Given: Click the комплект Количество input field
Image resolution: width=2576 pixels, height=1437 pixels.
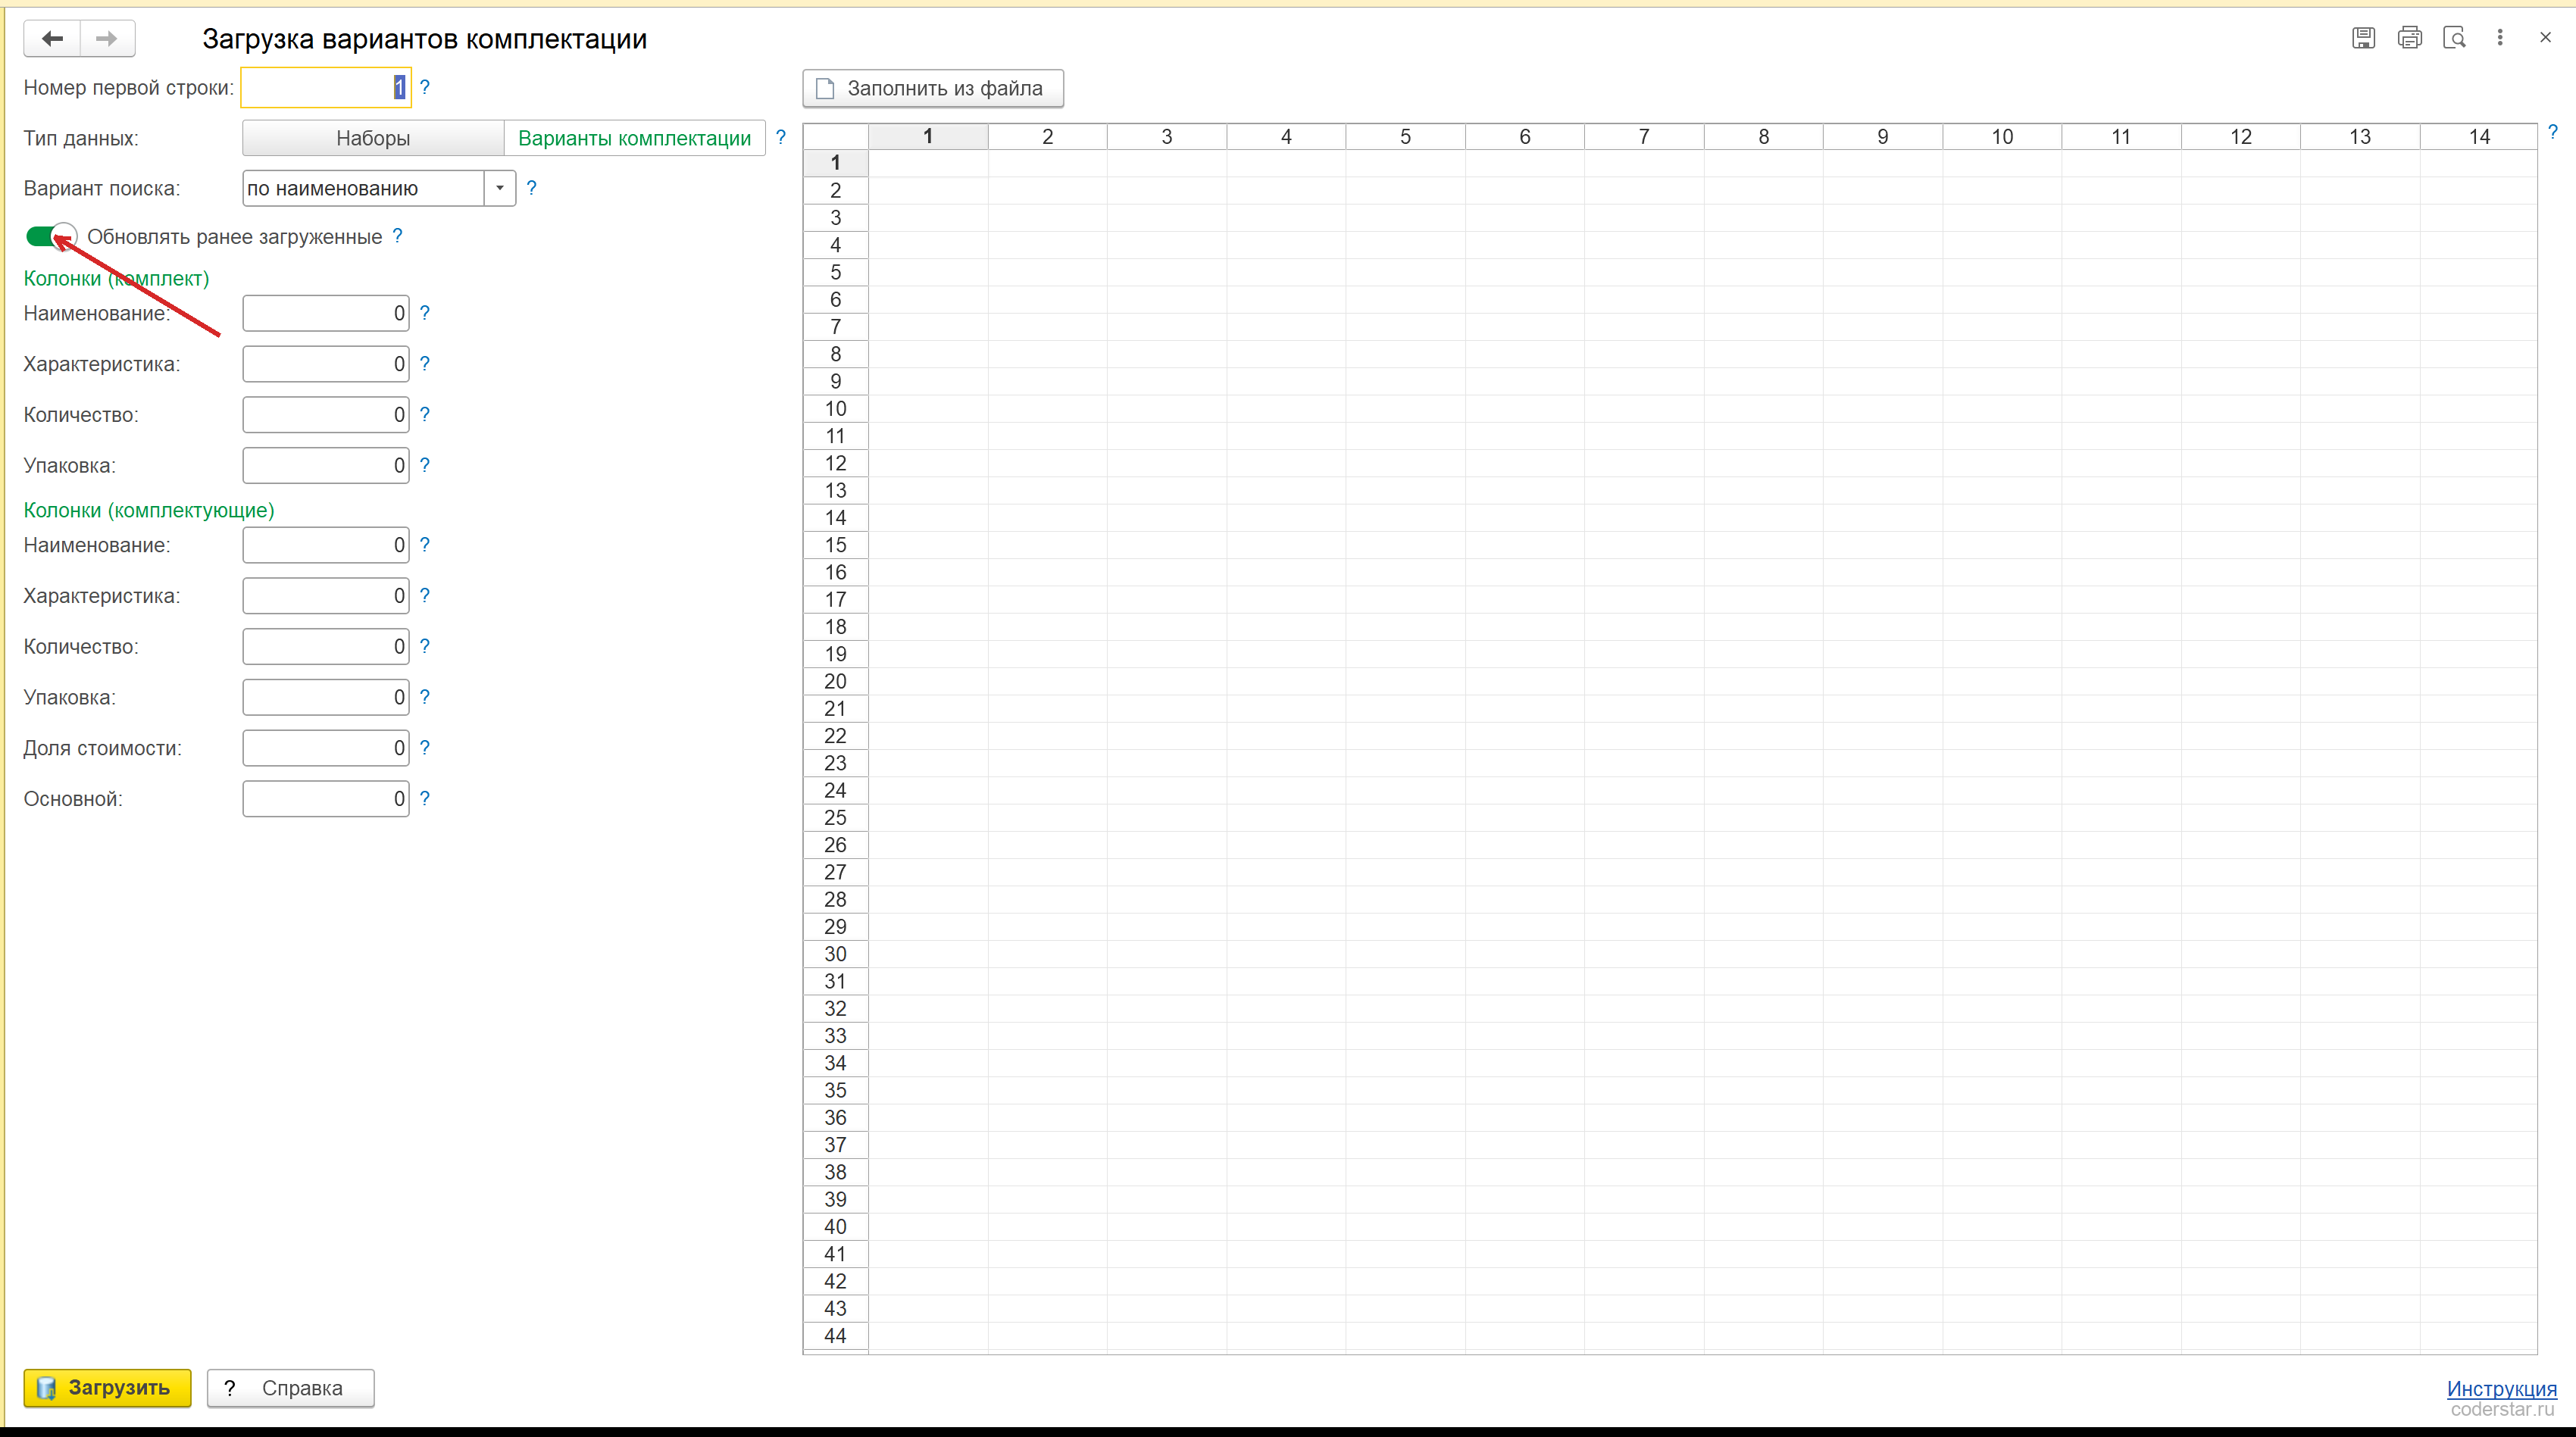Looking at the screenshot, I should [326, 415].
